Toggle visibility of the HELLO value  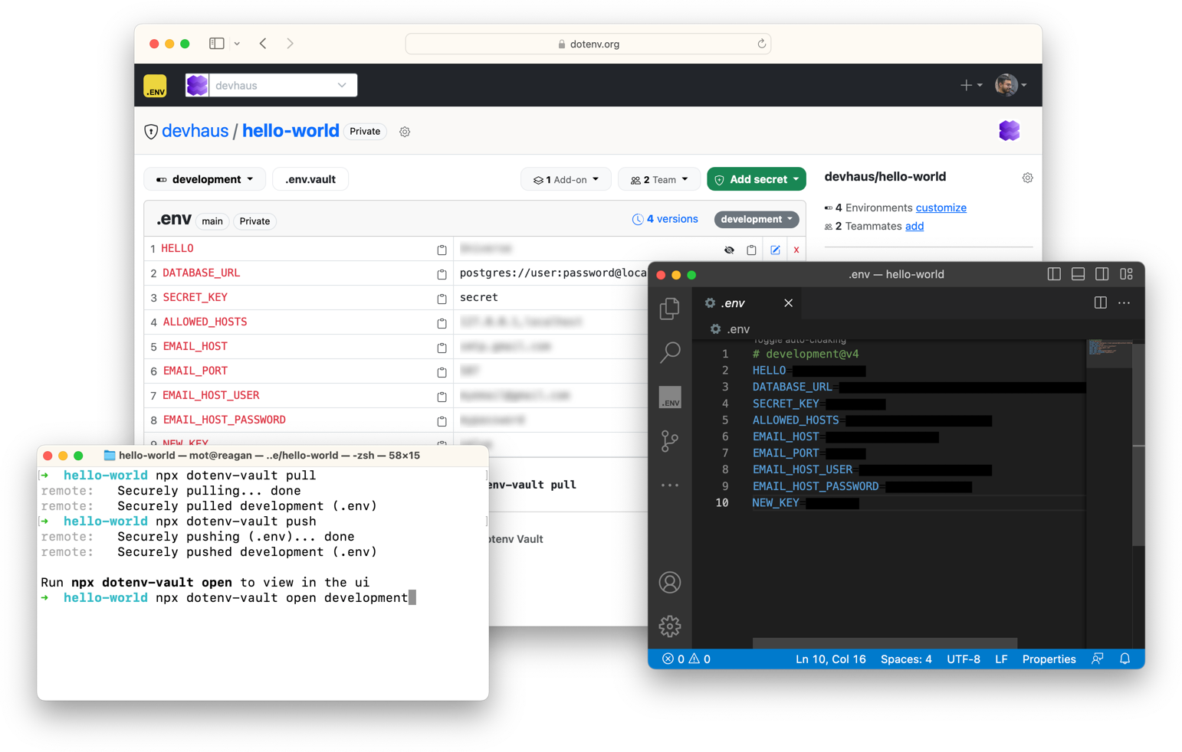tap(729, 250)
